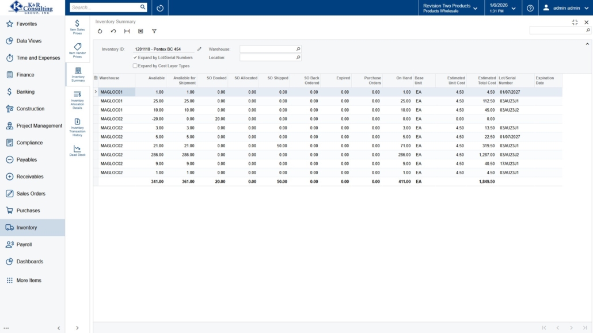
Task: Click the undo icon in the toolbar
Action: tap(113, 31)
